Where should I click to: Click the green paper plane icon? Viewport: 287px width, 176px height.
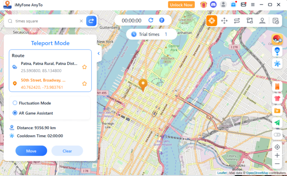(277, 123)
